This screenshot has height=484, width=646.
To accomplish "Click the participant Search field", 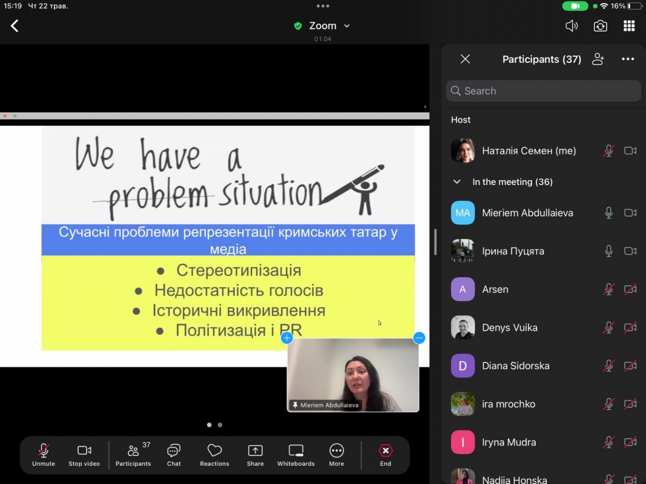I will [543, 91].
